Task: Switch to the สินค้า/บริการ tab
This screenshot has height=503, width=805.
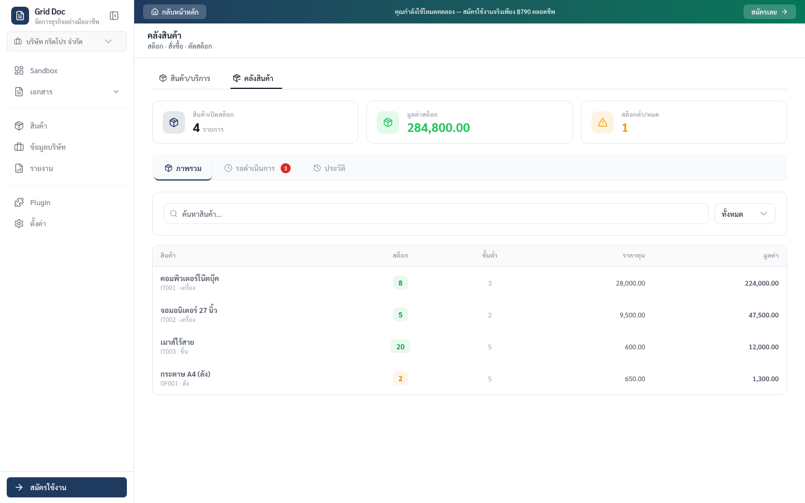Action: [184, 78]
